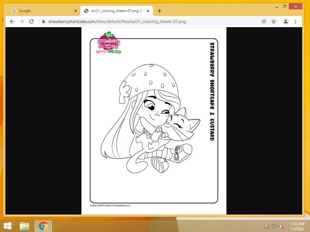The height and width of the screenshot is (232, 310).
Task: Open Action Center flag icon
Action: pyautogui.click(x=267, y=226)
